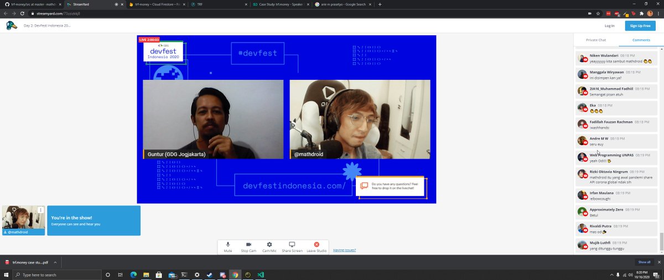The image size is (664, 280).
Task: Click the StreamYard duck logo
Action: [11, 25]
